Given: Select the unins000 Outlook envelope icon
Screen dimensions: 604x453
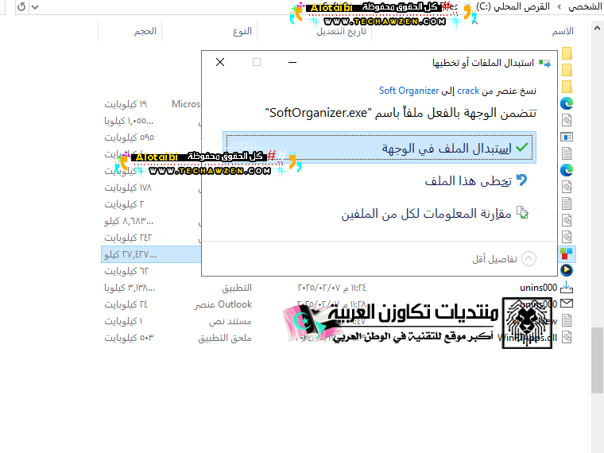Looking at the screenshot, I should (567, 304).
